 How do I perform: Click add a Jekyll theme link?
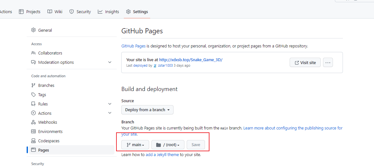162,154
